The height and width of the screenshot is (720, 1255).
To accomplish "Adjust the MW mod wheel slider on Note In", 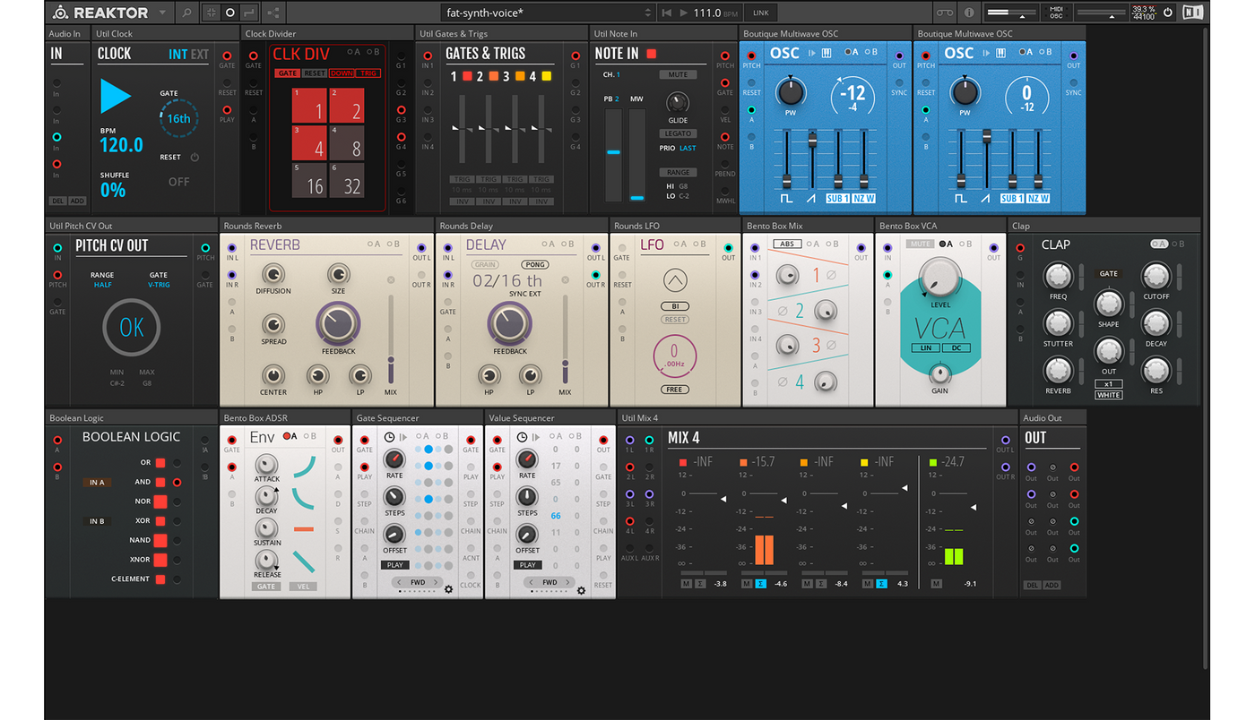I will click(x=636, y=155).
